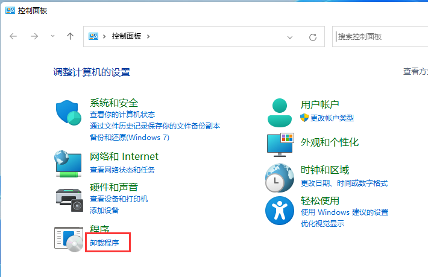Click the User Accounts person icon
Screen dimensions: 428x277
[x=280, y=112]
